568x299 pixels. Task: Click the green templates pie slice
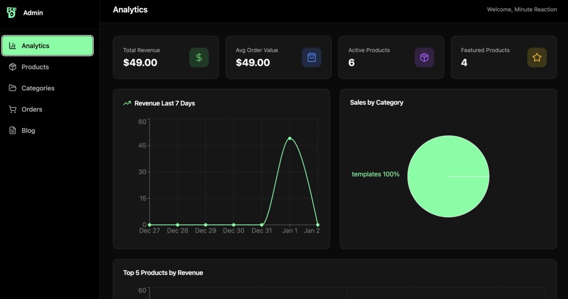pos(440,194)
